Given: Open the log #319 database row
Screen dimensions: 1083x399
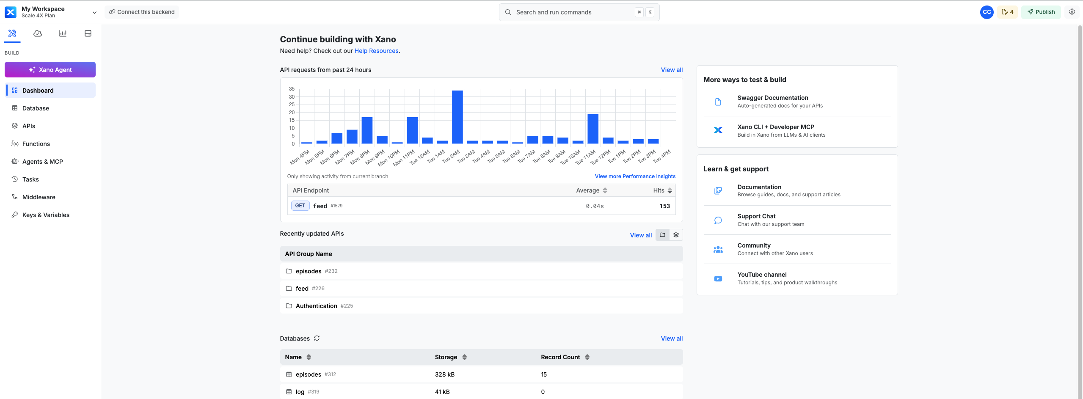Looking at the screenshot, I should 482,392.
